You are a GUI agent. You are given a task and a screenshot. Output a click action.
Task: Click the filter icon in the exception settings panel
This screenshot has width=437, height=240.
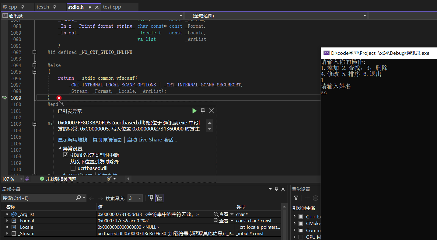[x=296, y=198]
